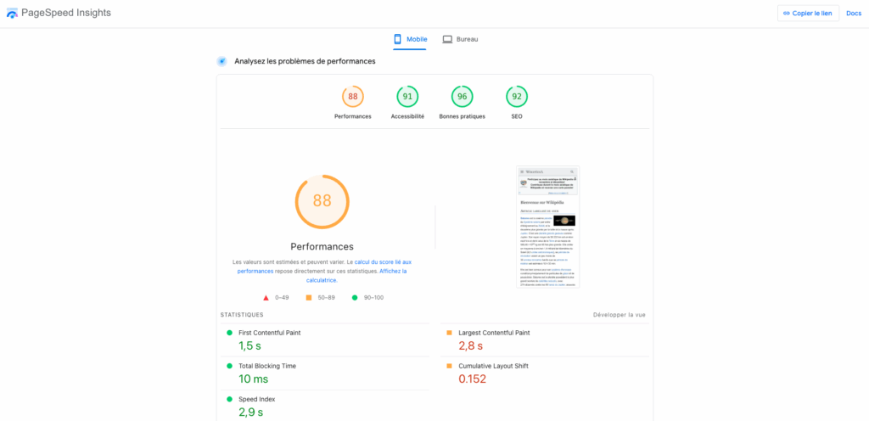The height and width of the screenshot is (421, 869).
Task: Click the 10 ms value
Action: click(x=253, y=379)
